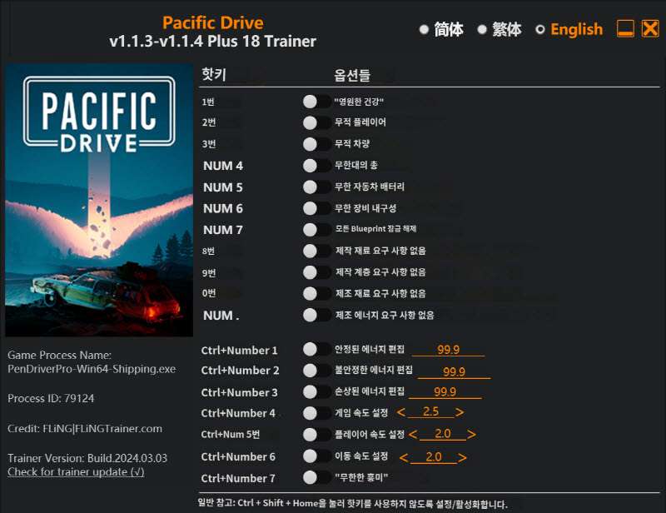Select the English language radio button
666x513 pixels.
tap(540, 29)
